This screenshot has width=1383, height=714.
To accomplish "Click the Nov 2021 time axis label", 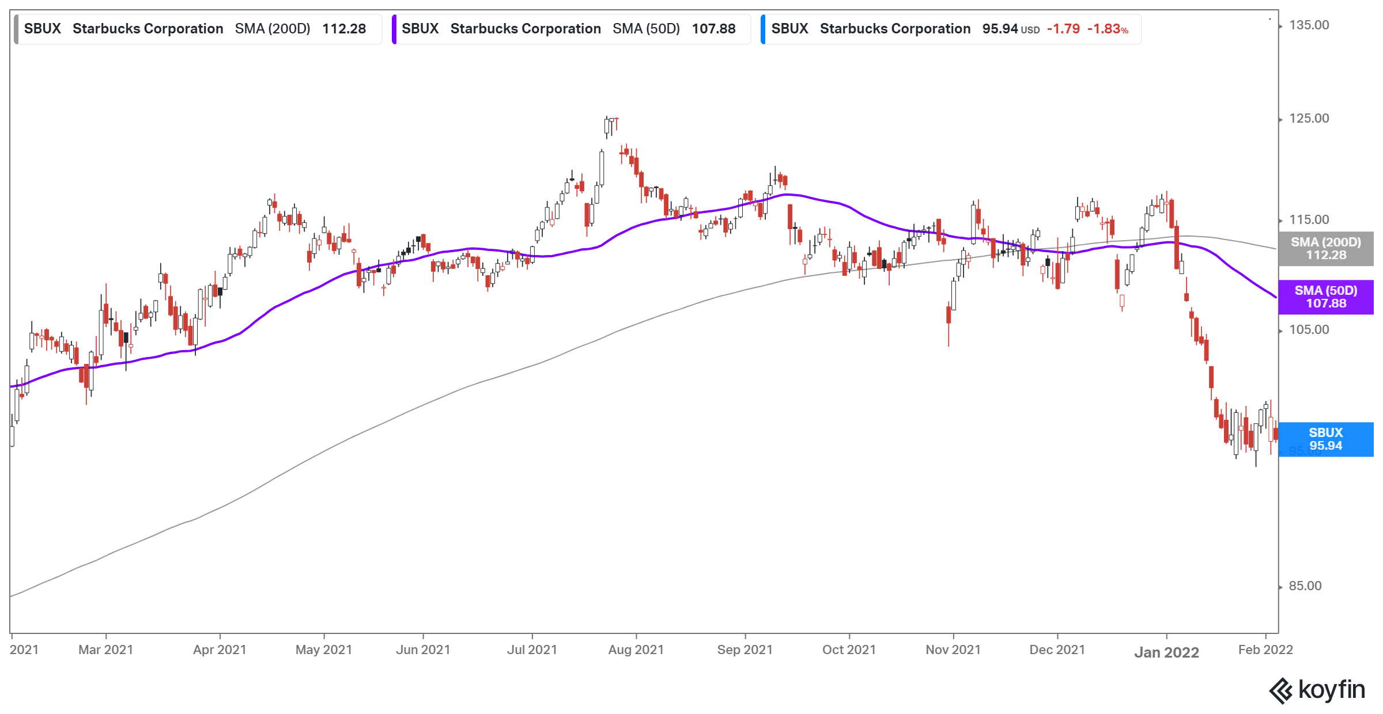I will [953, 650].
